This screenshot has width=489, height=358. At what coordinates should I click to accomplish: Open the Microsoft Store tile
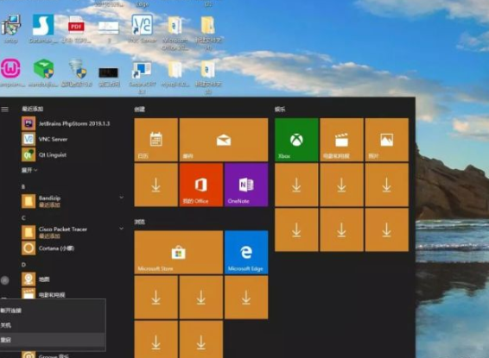click(178, 252)
